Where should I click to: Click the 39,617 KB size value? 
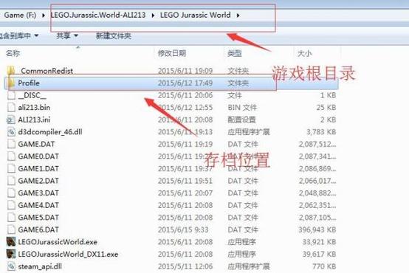pos(319,255)
